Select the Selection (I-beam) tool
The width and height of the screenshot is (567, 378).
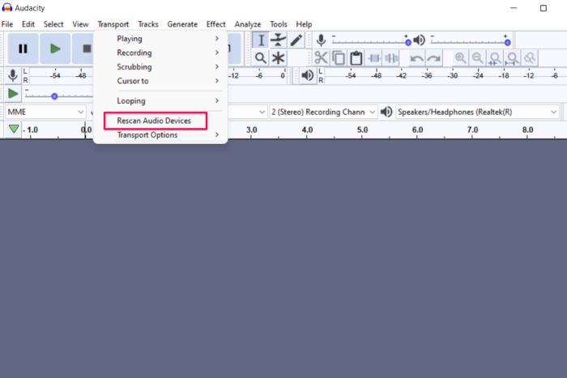pyautogui.click(x=261, y=40)
